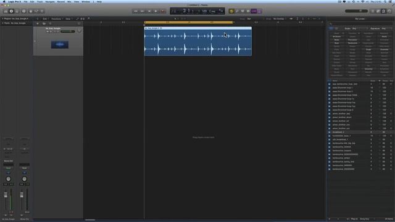Adjust the master volume slider in control bar
The width and height of the screenshot is (395, 222).
(356, 11)
